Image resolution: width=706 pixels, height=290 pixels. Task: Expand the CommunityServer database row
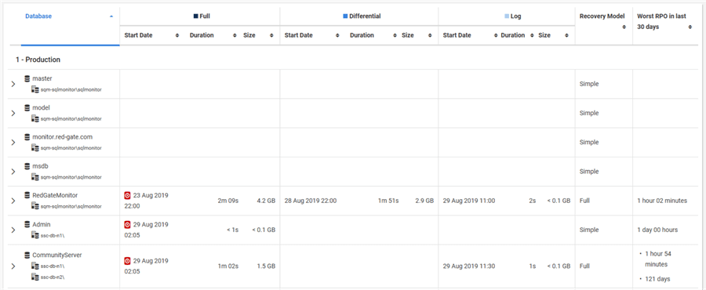click(x=13, y=266)
